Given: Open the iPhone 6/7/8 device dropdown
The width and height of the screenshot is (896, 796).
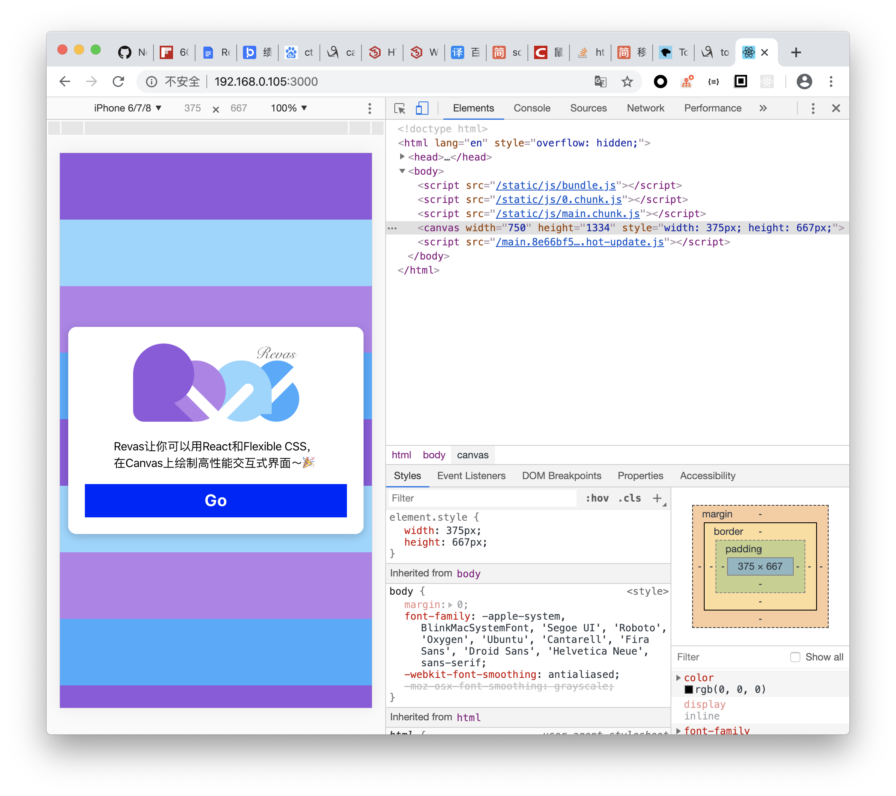Looking at the screenshot, I should point(128,108).
